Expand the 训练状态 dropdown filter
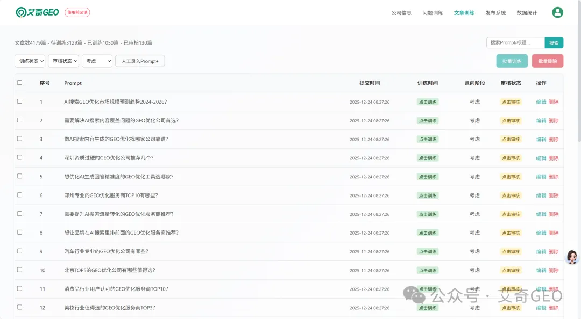The height and width of the screenshot is (319, 581). pyautogui.click(x=30, y=61)
